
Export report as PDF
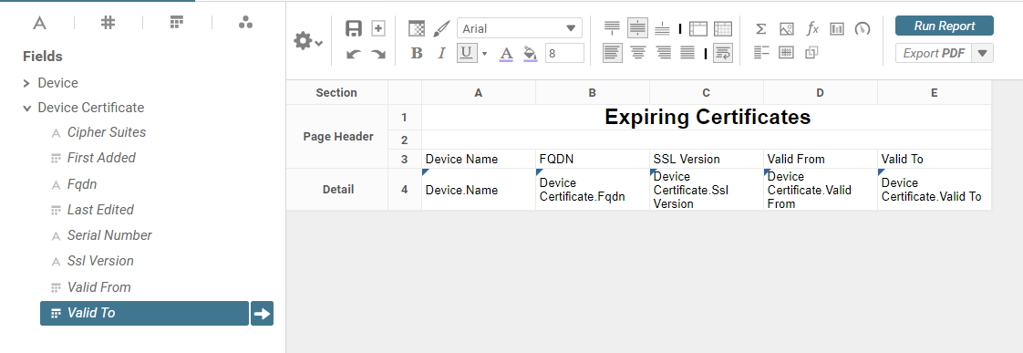(x=934, y=54)
